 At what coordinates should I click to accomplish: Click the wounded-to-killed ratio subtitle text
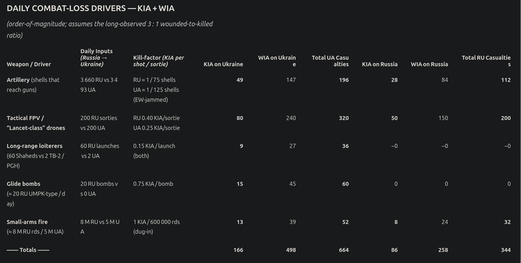coord(109,29)
